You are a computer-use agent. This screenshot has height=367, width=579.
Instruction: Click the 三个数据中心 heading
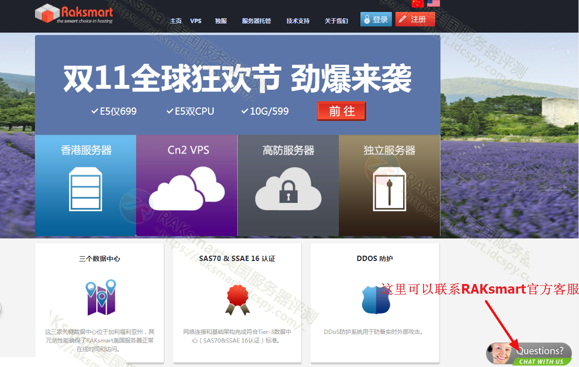100,259
